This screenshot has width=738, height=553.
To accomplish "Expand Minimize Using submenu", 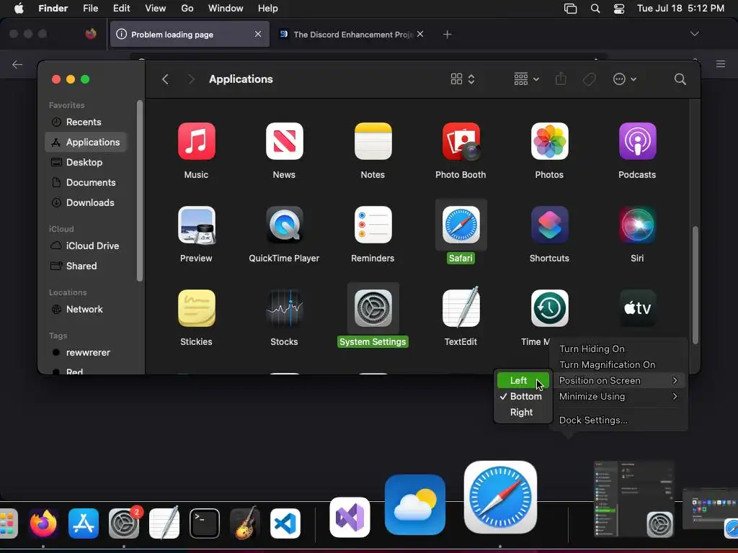I will click(x=618, y=397).
